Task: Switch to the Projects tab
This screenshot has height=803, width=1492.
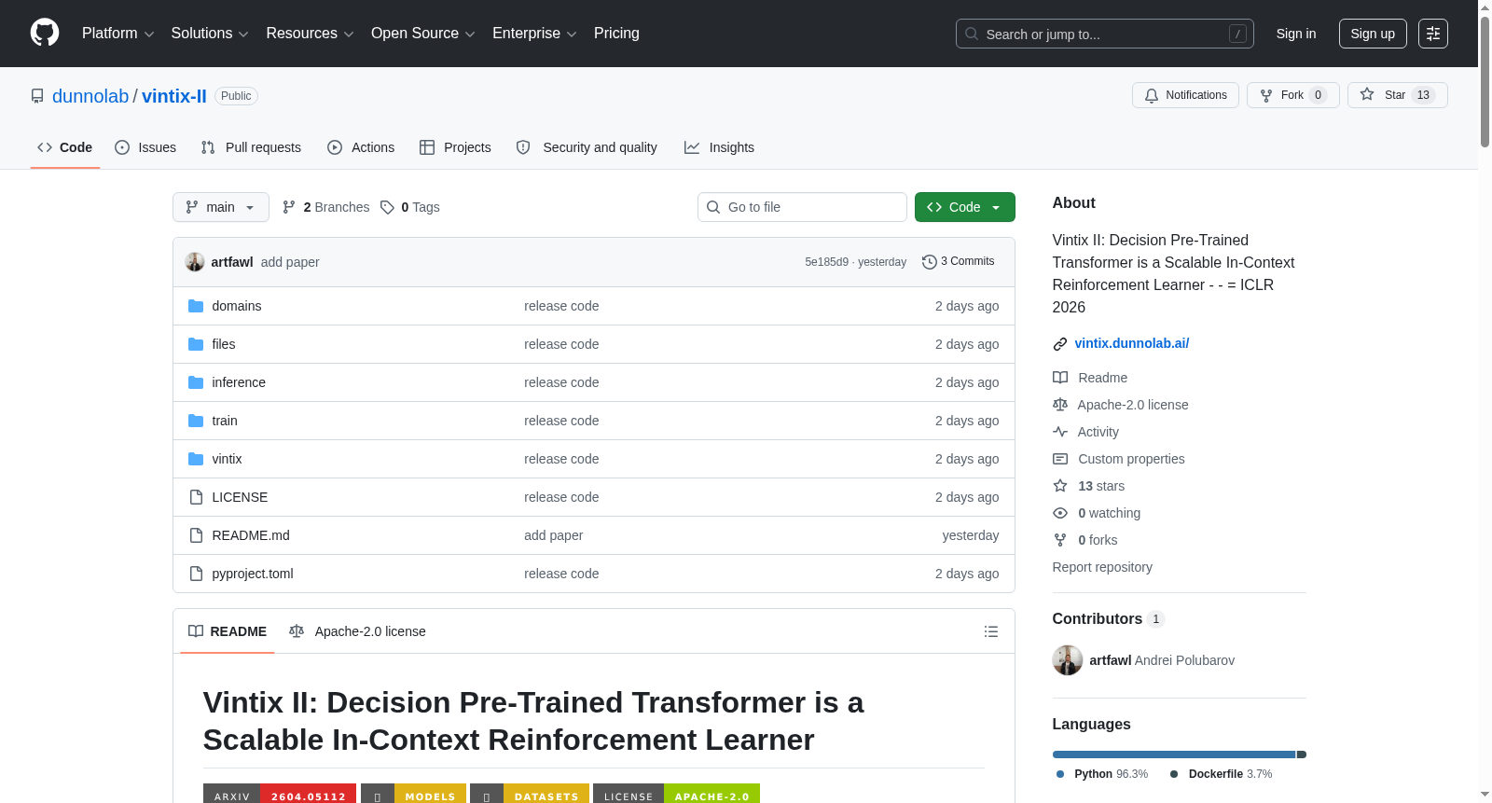Action: click(x=455, y=147)
